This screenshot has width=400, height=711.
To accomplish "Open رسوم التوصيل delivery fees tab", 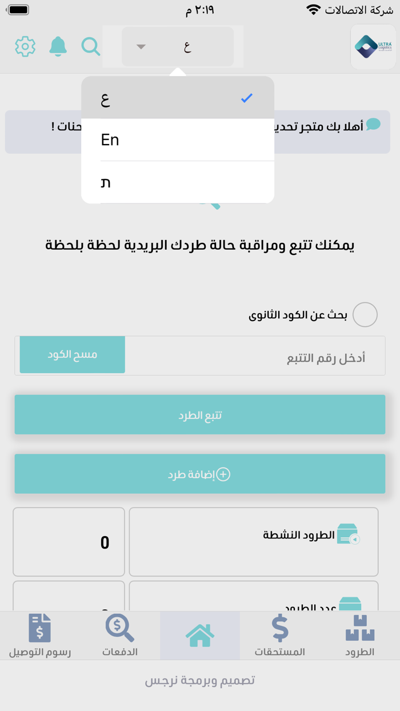I will (x=40, y=636).
